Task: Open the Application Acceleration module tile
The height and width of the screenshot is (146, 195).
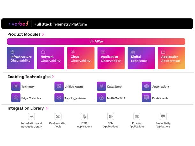Action: point(171,58)
